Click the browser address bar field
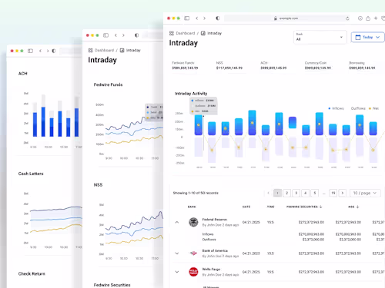The height and width of the screenshot is (288, 385). point(288,18)
